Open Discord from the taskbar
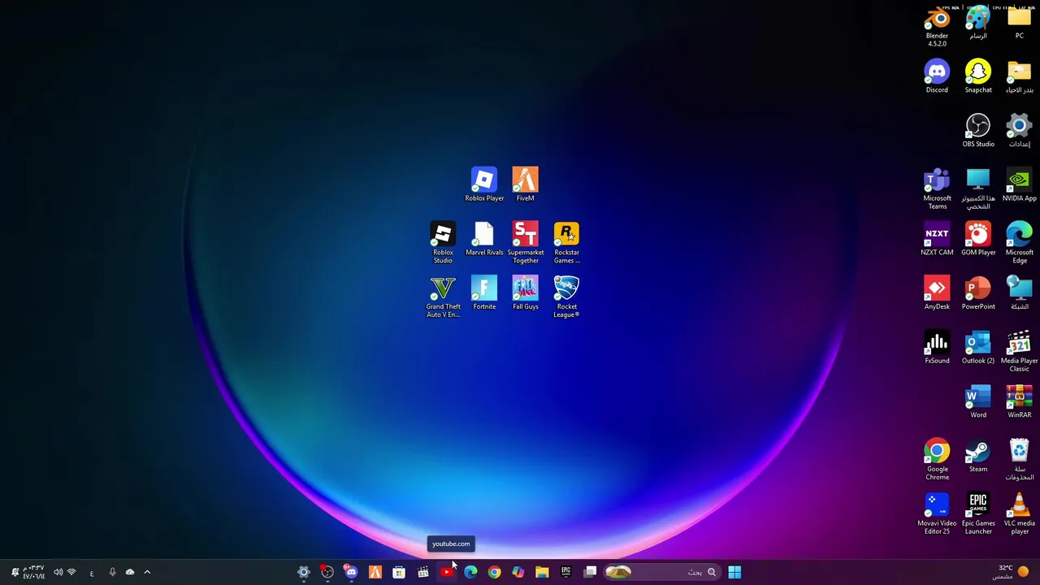The image size is (1040, 585). (x=351, y=572)
